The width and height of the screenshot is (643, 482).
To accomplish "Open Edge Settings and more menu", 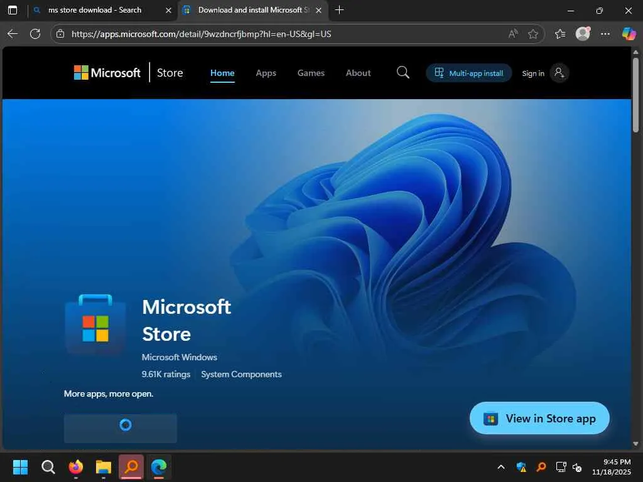I will [x=605, y=34].
